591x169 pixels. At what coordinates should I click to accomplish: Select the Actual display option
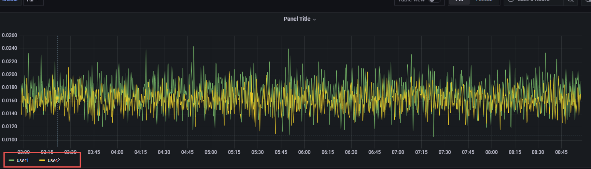tap(484, 1)
